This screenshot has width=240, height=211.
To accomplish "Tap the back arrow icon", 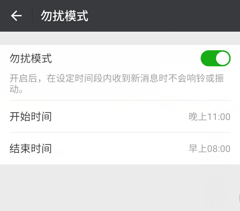I will [x=16, y=16].
